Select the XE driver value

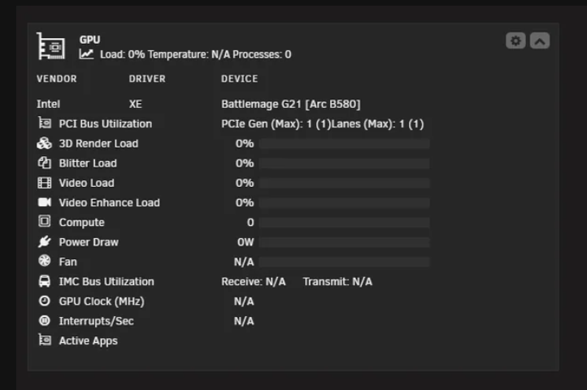(136, 104)
